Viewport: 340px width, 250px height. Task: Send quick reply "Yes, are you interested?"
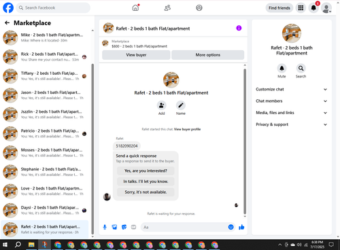pos(146,171)
